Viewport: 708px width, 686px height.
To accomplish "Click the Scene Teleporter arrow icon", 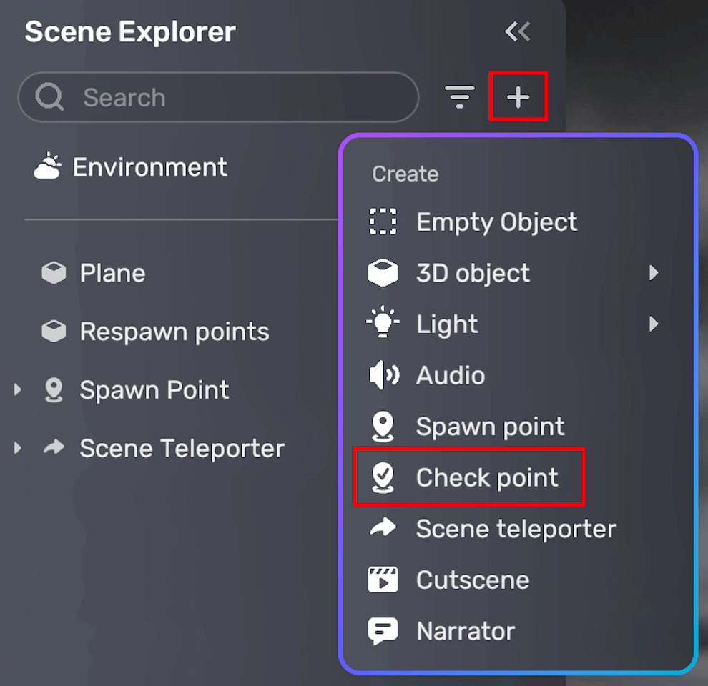I will tap(54, 448).
